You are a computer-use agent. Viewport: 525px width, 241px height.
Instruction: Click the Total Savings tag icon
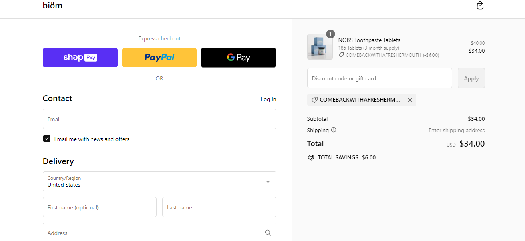[x=311, y=157]
